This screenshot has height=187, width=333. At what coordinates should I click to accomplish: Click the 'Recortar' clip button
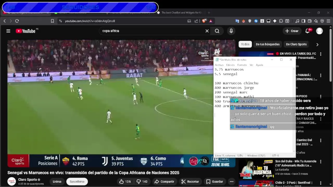pos(190,182)
